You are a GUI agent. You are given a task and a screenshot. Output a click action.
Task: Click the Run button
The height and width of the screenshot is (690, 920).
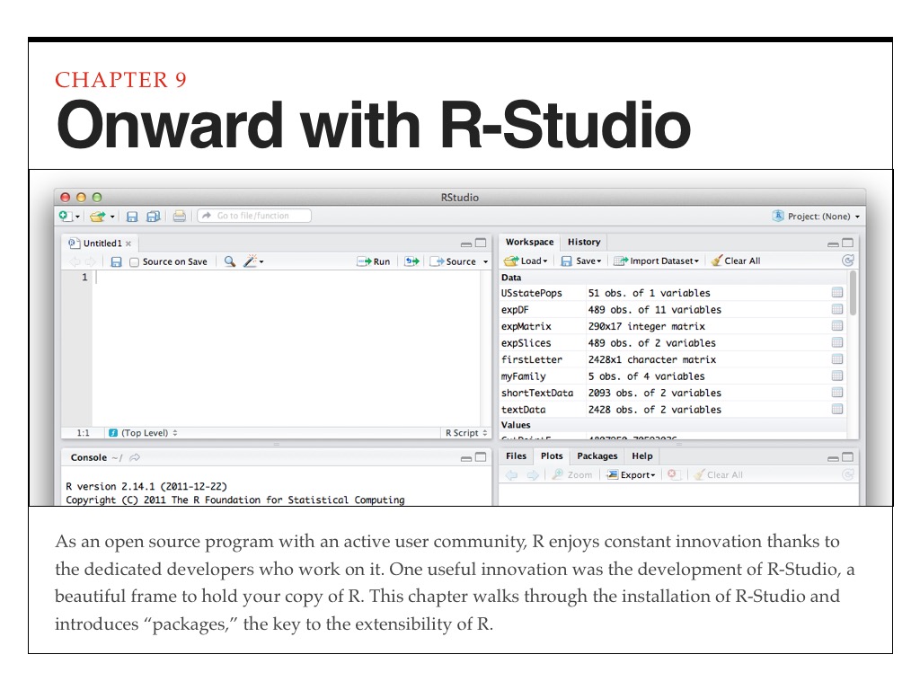click(x=374, y=261)
